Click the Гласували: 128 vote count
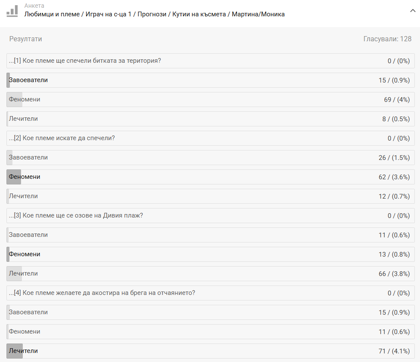The width and height of the screenshot is (420, 362). coord(387,39)
